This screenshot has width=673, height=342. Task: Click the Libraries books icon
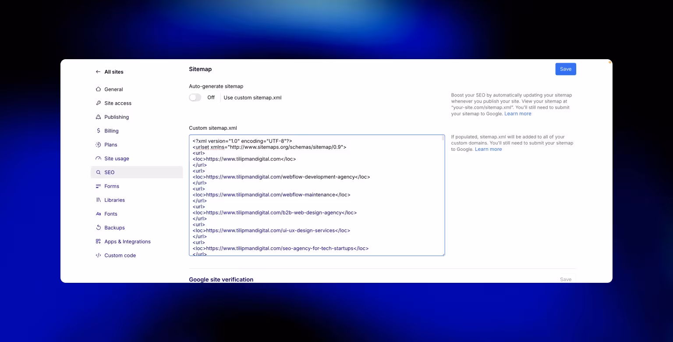(x=98, y=200)
